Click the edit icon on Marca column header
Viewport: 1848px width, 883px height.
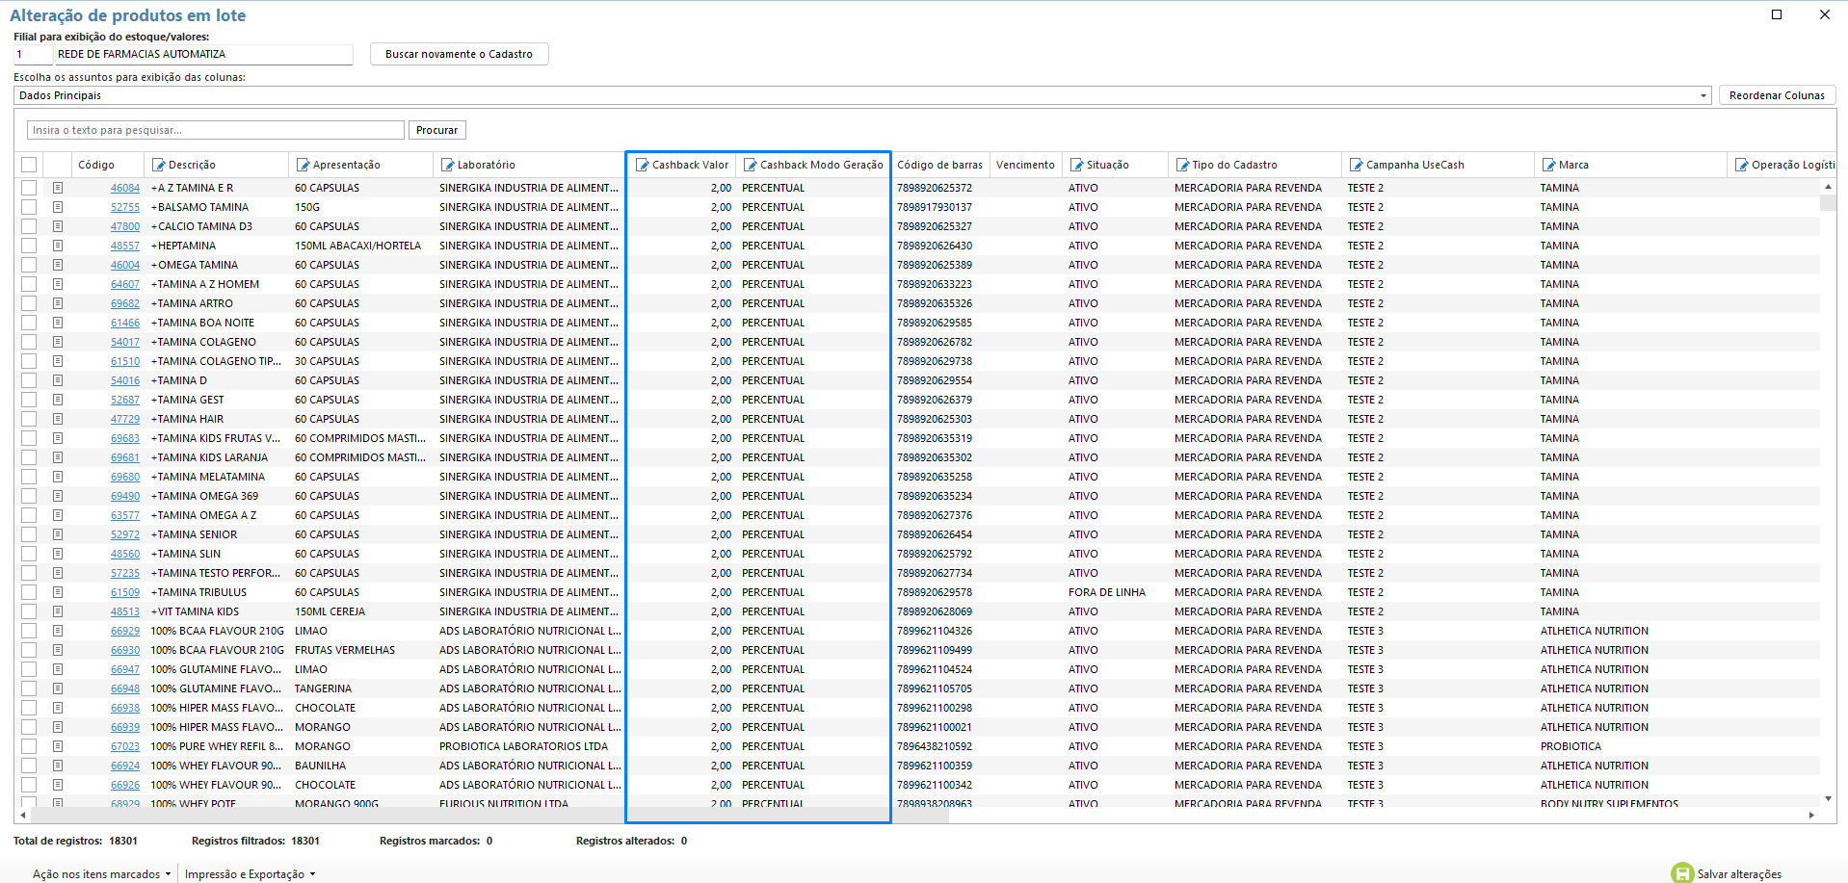pos(1548,165)
